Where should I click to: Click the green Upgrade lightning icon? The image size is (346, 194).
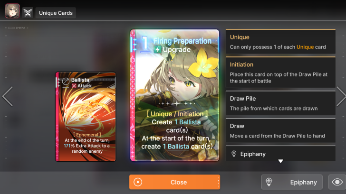point(157,49)
